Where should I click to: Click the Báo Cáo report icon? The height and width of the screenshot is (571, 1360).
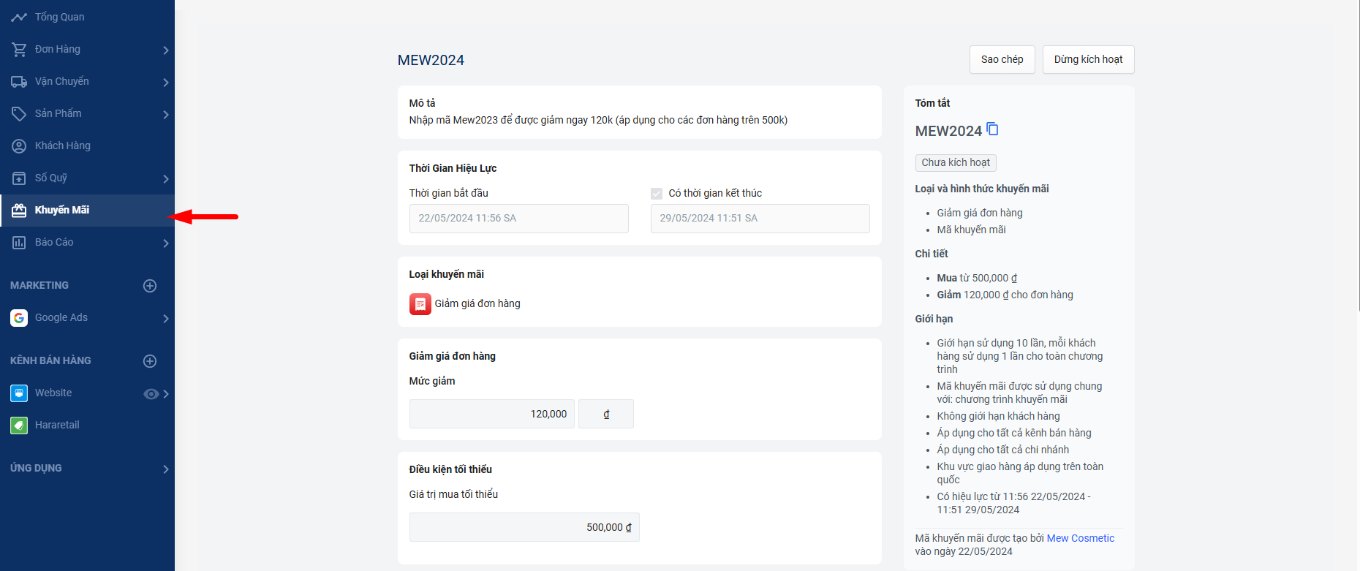tap(19, 242)
